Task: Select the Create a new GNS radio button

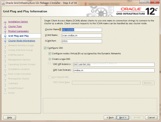Action: [50, 59]
